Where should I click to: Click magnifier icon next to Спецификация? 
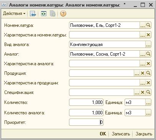click(x=148, y=92)
